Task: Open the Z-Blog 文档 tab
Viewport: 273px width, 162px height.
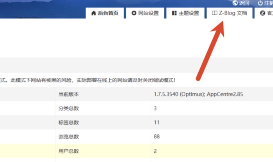Action: tap(230, 13)
